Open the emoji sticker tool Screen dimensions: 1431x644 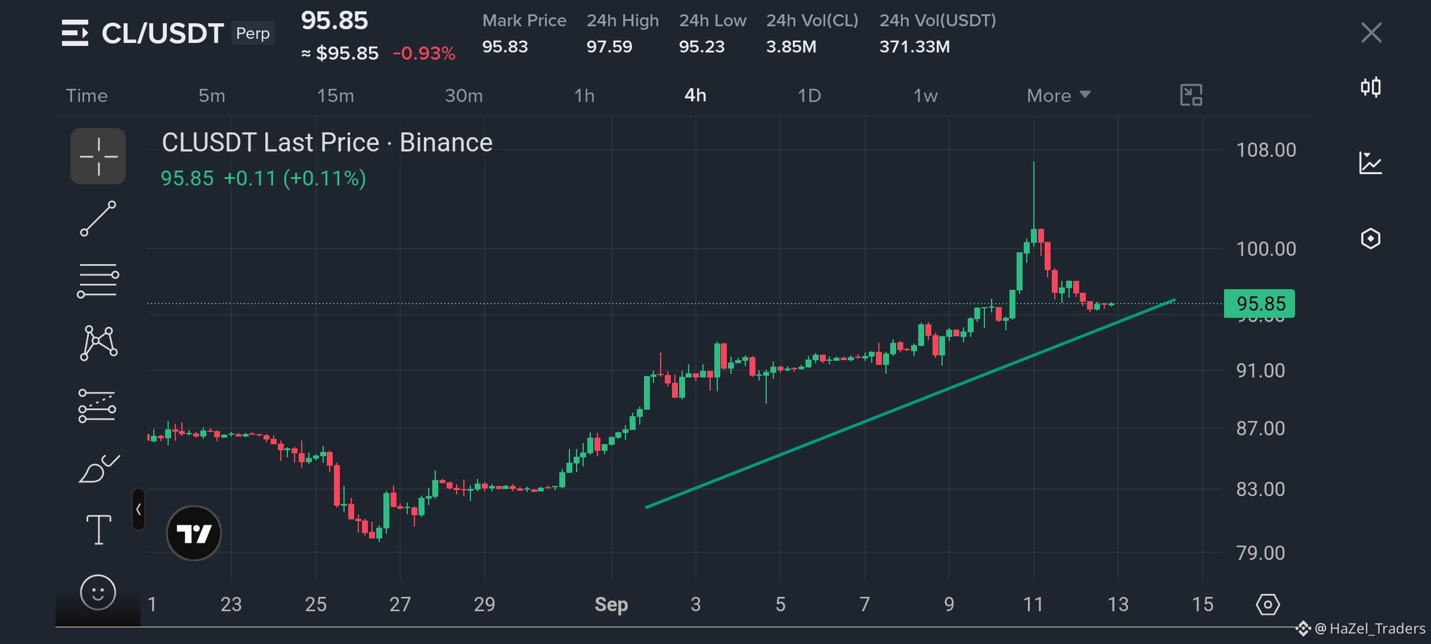coord(98,592)
